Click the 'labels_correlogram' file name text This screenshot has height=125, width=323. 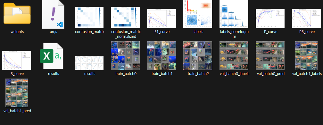click(234, 34)
